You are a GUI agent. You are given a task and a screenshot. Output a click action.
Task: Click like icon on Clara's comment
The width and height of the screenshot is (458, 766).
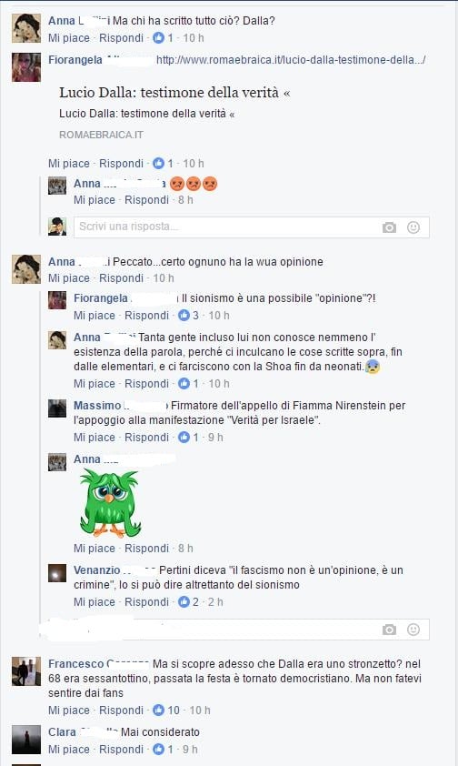[x=158, y=749]
